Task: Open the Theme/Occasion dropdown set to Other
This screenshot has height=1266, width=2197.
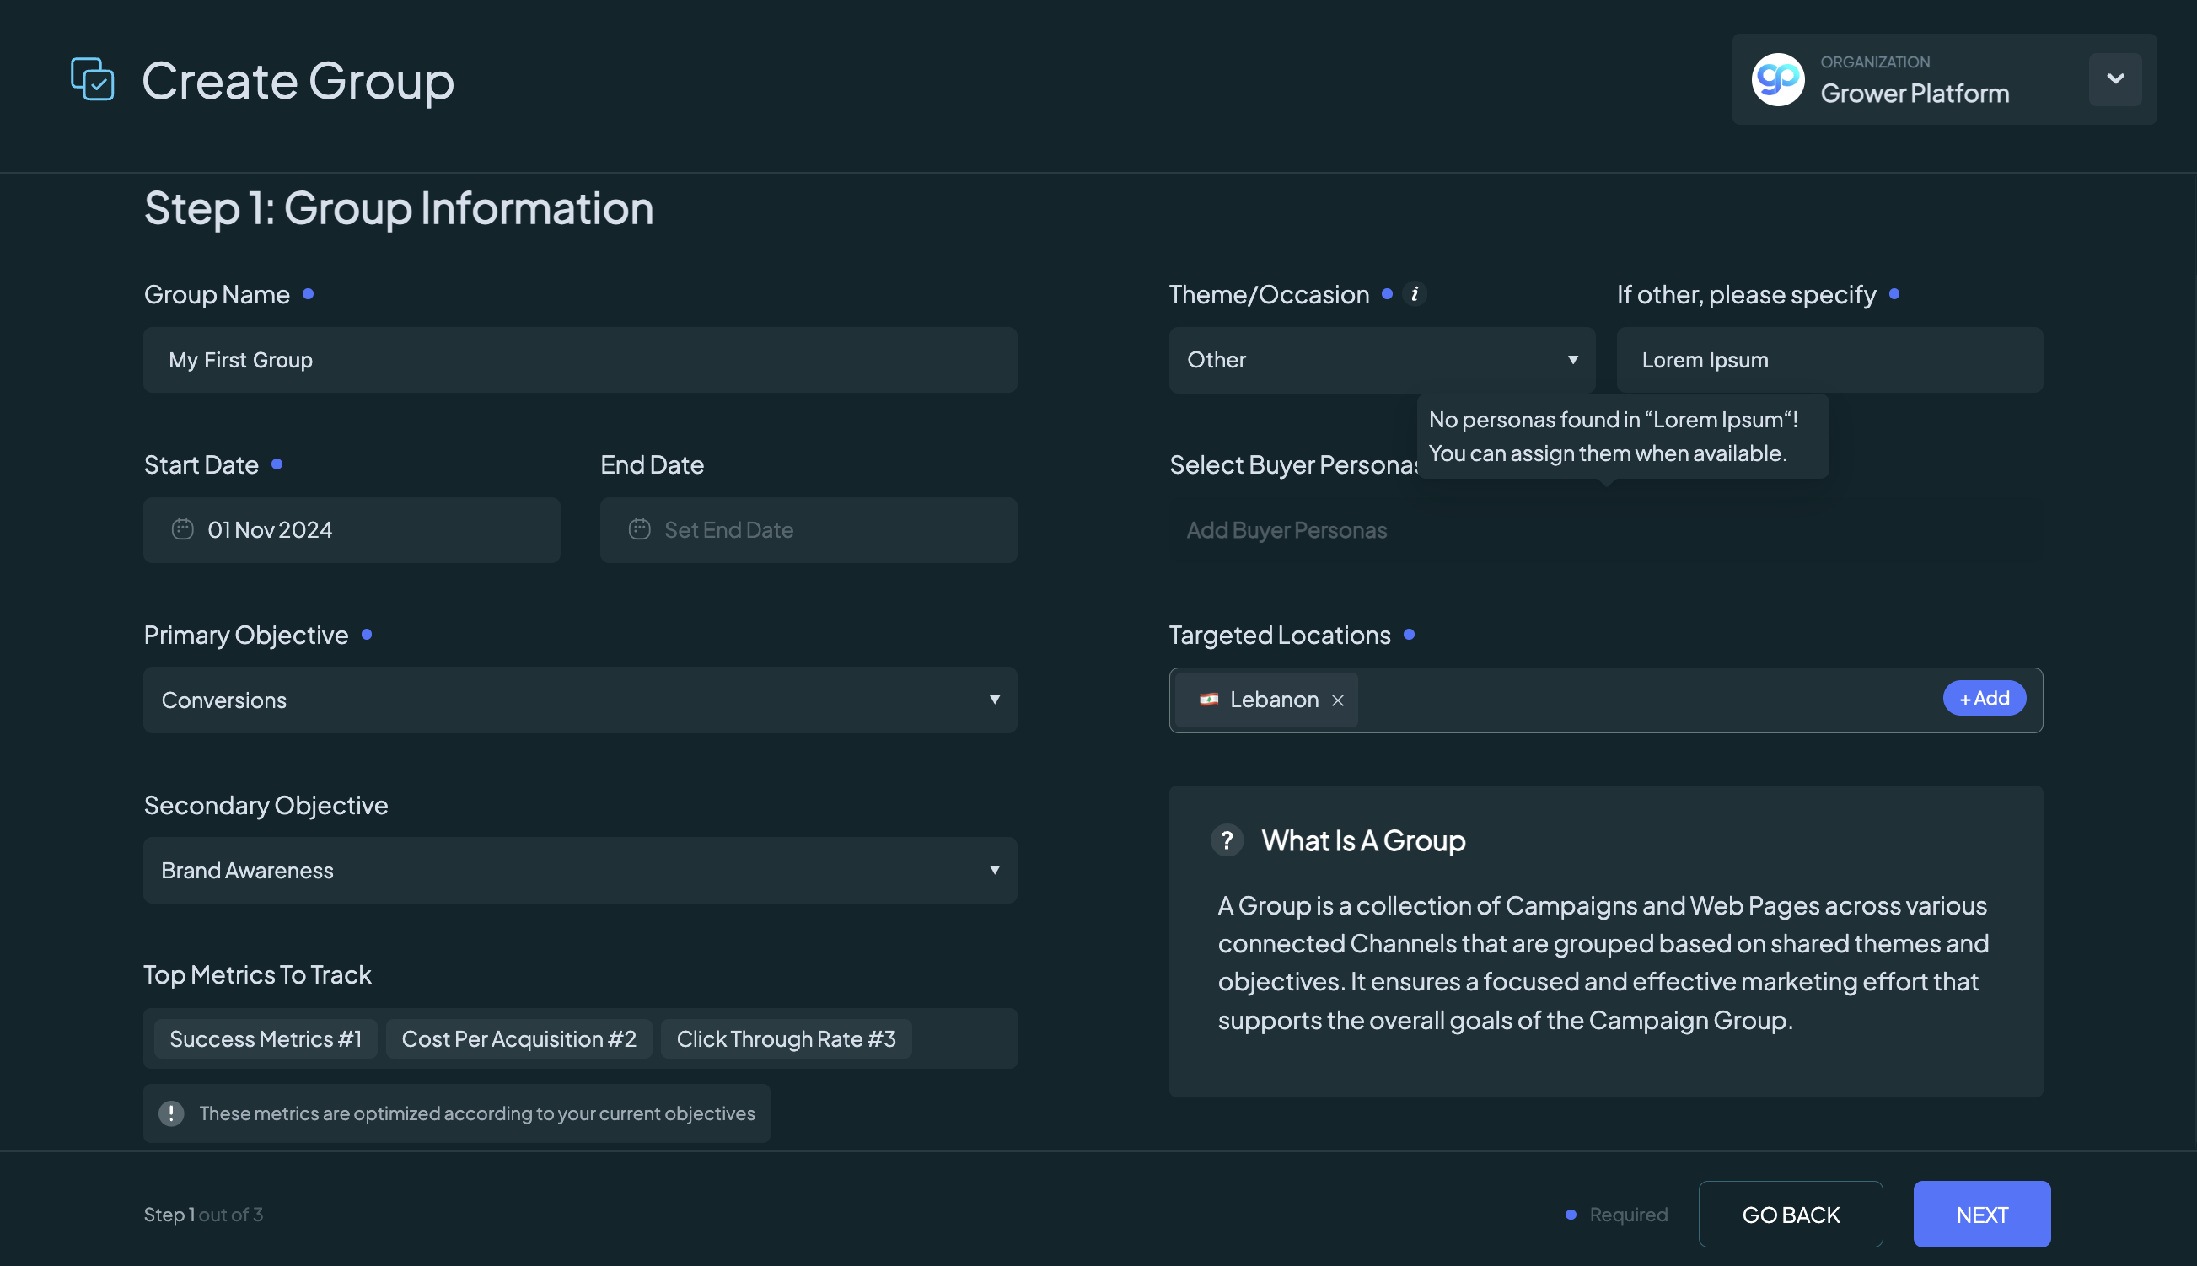Action: tap(1382, 360)
